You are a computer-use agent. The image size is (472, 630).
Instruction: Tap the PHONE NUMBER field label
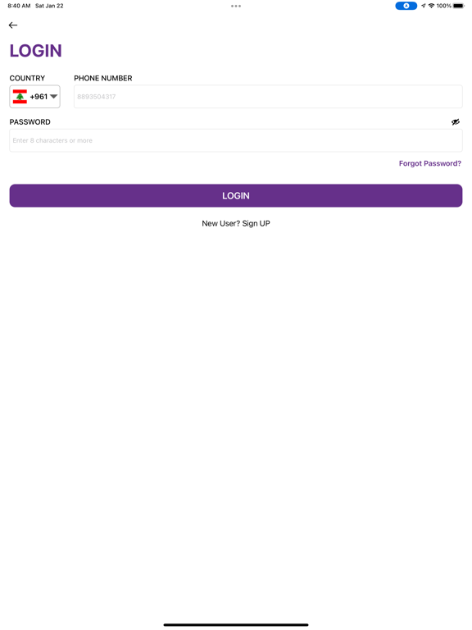pyautogui.click(x=102, y=78)
